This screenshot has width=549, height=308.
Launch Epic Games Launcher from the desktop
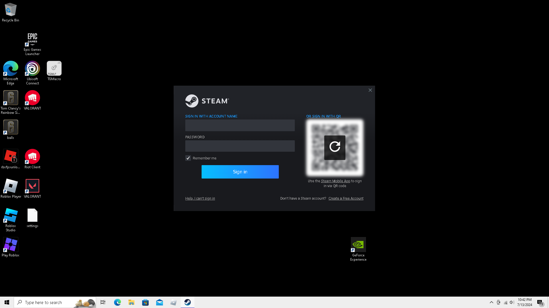(x=32, y=44)
